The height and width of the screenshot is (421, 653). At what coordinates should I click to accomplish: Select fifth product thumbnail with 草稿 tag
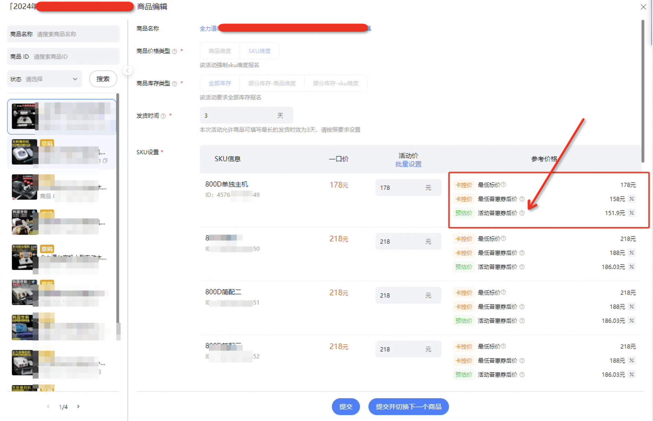coord(24,257)
